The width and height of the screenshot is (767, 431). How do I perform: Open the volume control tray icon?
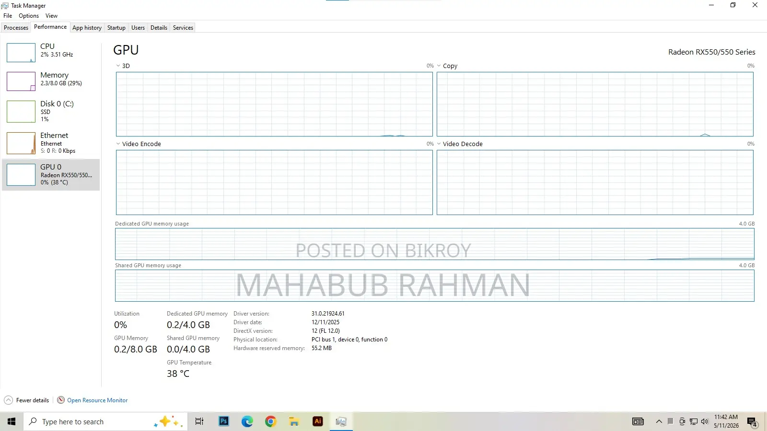[705, 421]
